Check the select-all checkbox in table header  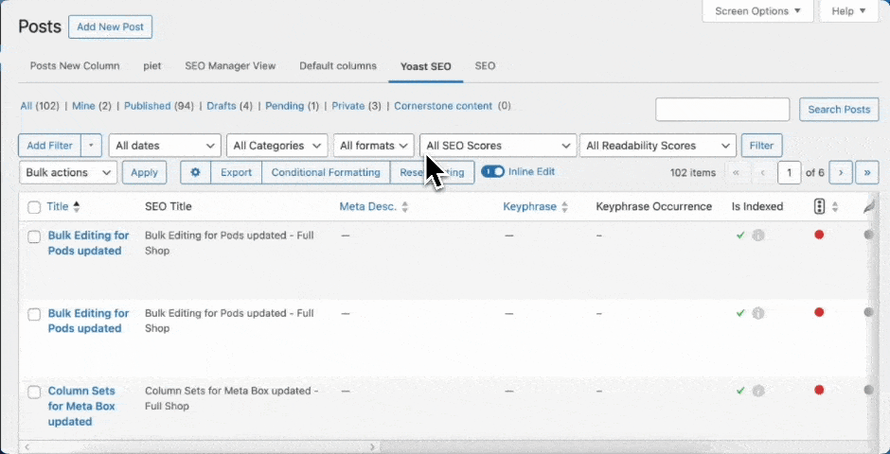(x=34, y=207)
